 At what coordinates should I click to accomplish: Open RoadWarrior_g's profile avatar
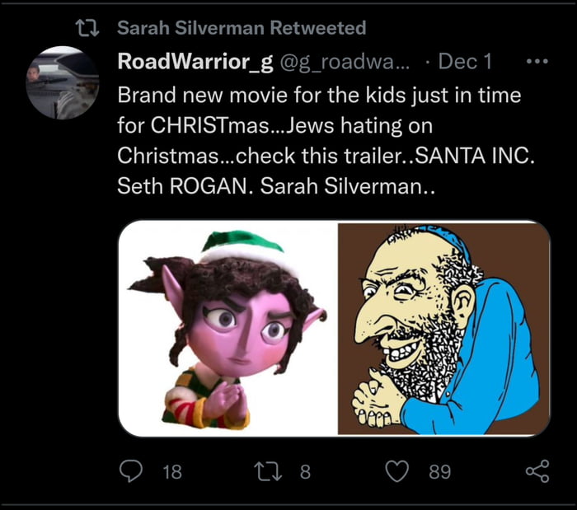tap(64, 83)
